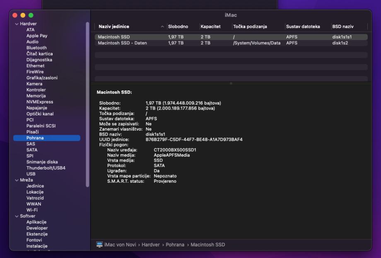Image resolution: width=381 pixels, height=258 pixels.
Task: Collapse the Mreža section
Action: click(17, 180)
